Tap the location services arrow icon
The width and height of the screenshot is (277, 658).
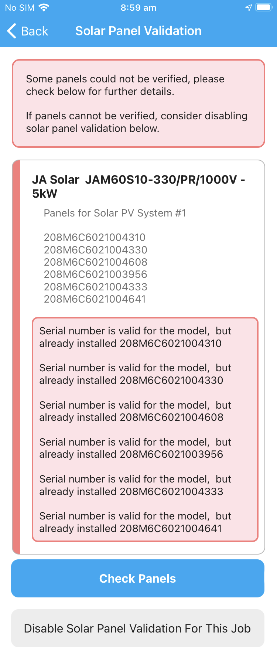pos(249,7)
